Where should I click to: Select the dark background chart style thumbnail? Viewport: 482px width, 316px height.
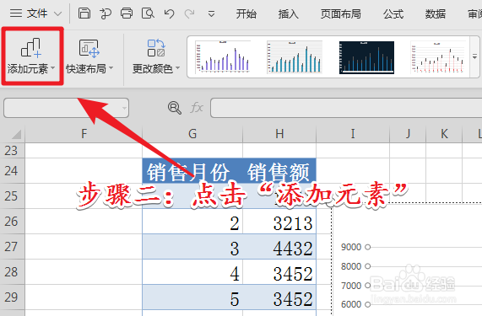366,57
